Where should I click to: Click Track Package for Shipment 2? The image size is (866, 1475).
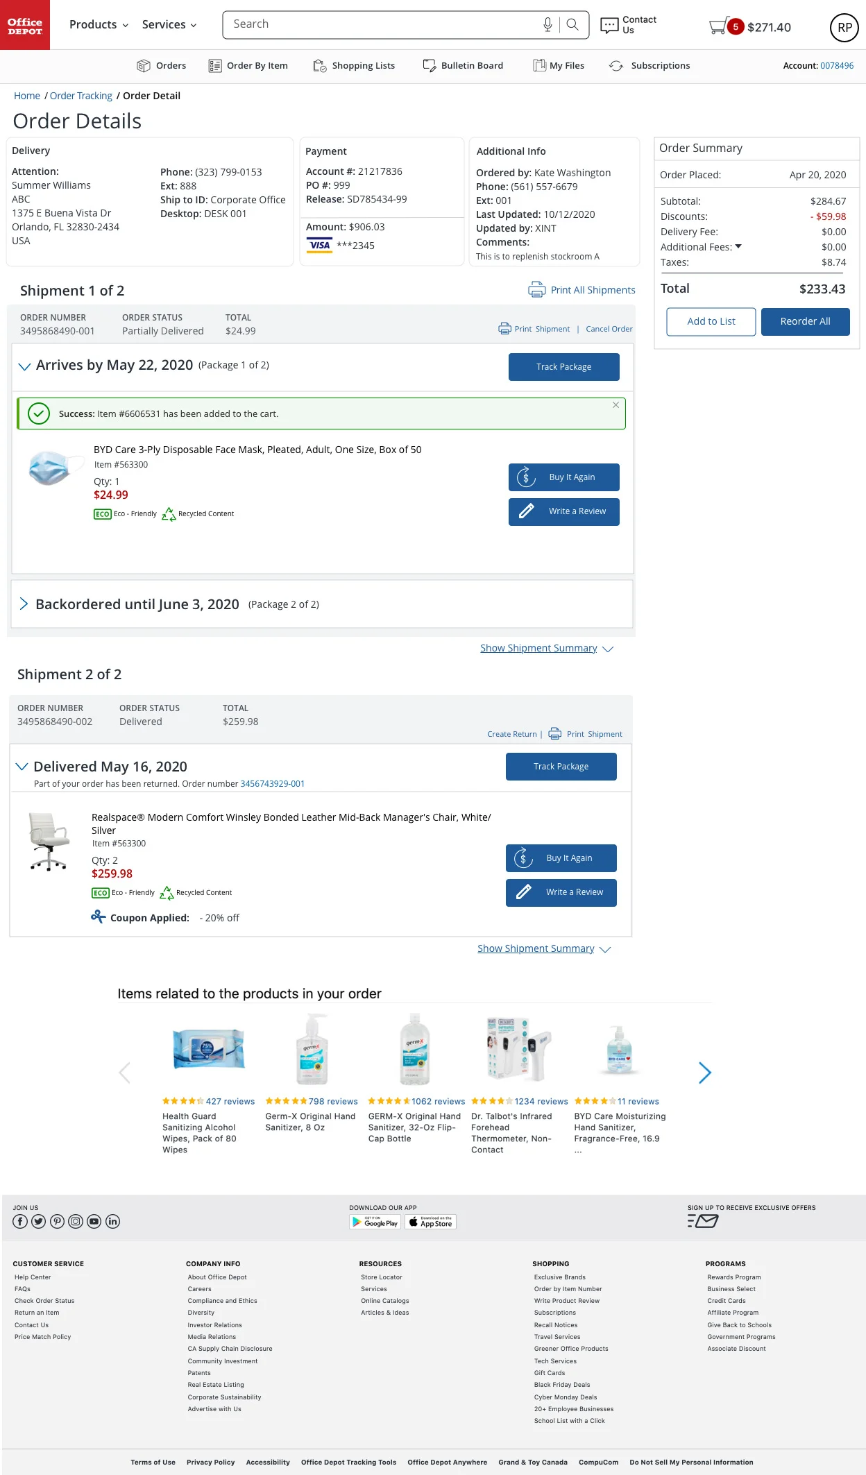pyautogui.click(x=561, y=767)
